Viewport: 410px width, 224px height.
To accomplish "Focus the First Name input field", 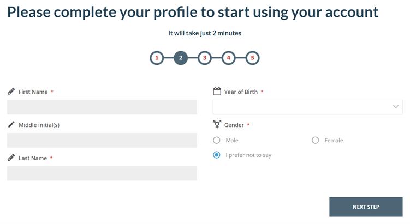I will click(x=102, y=107).
